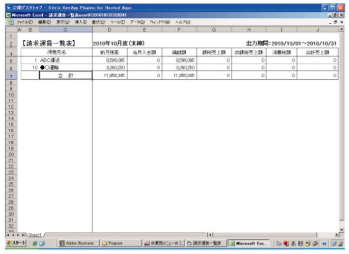Click the 合計 total cell

[x=66, y=75]
